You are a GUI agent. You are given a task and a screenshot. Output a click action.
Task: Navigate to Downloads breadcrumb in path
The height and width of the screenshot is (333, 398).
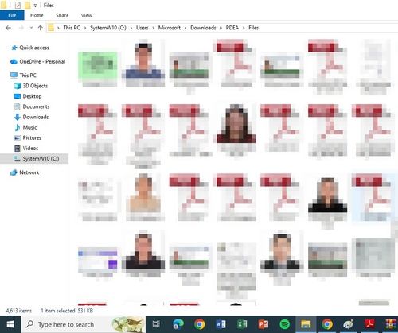coord(203,28)
